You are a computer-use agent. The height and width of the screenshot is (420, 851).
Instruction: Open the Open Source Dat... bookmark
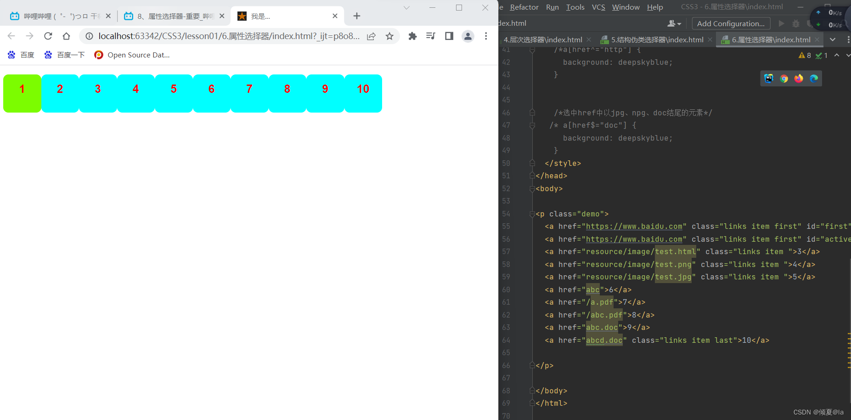(x=132, y=55)
